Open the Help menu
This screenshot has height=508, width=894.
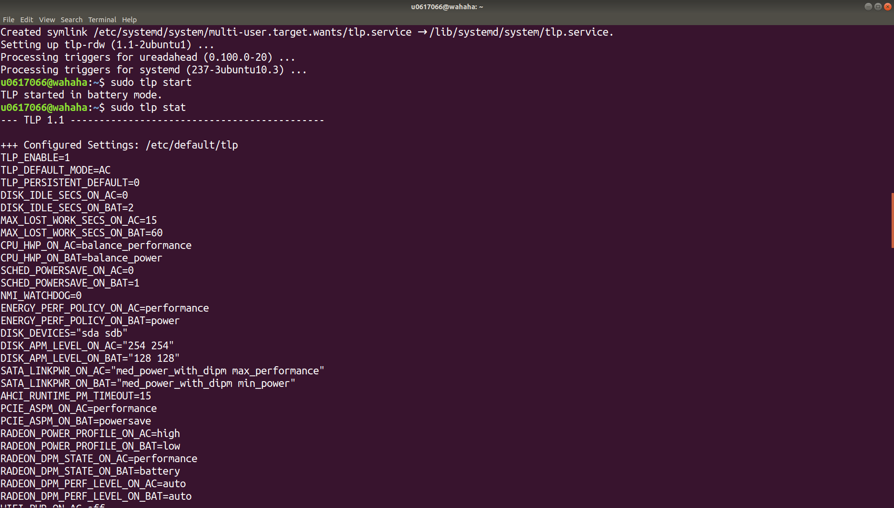click(x=129, y=20)
